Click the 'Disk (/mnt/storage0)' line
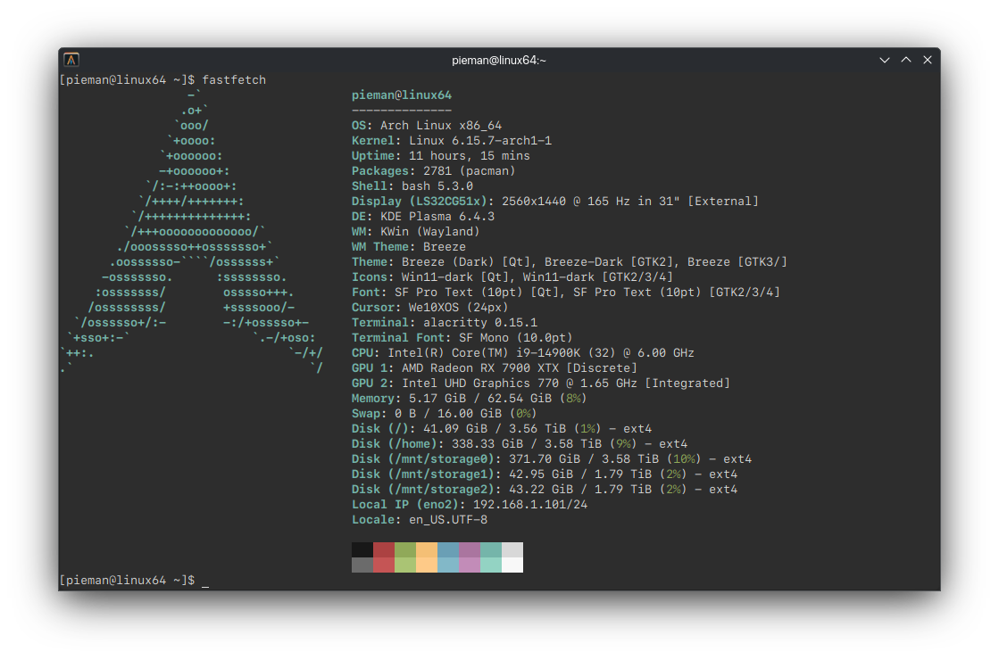 pyautogui.click(x=552, y=459)
